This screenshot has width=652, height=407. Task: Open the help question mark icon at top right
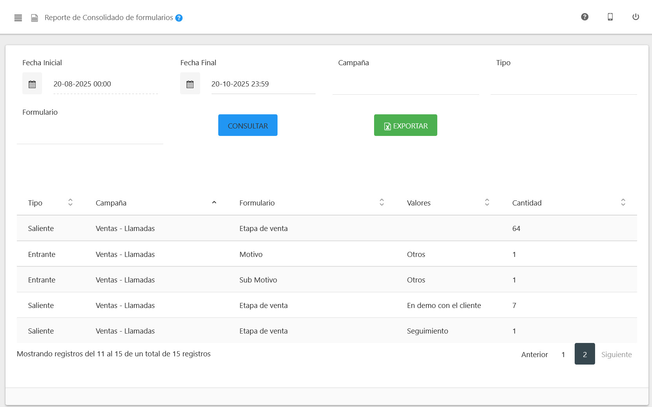[x=584, y=17]
